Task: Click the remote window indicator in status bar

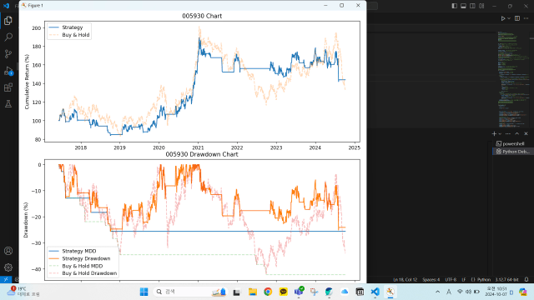Action: click(x=6, y=279)
